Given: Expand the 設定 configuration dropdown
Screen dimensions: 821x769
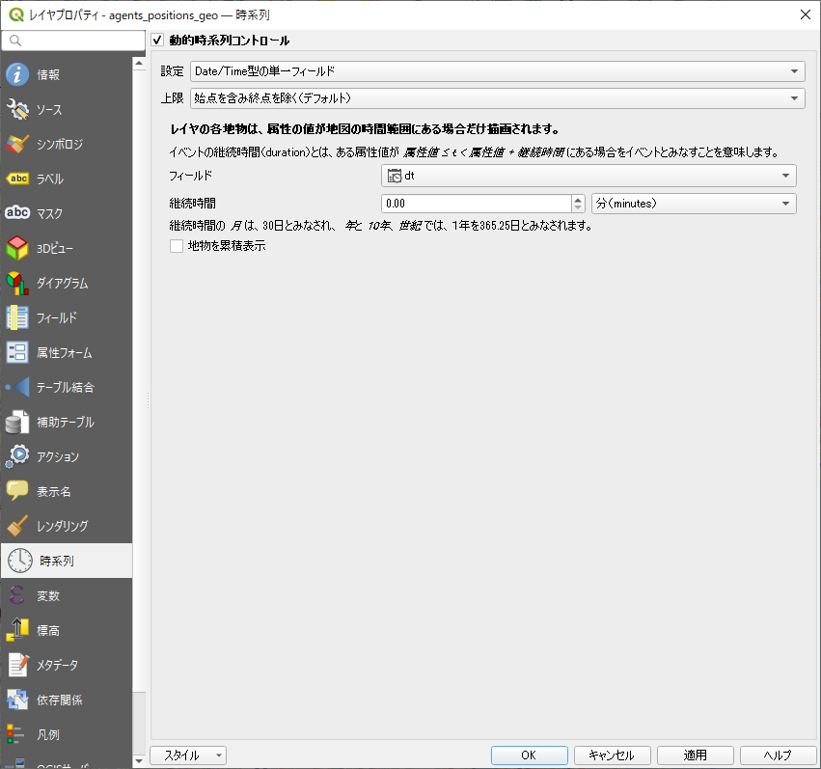Looking at the screenshot, I should 497,71.
